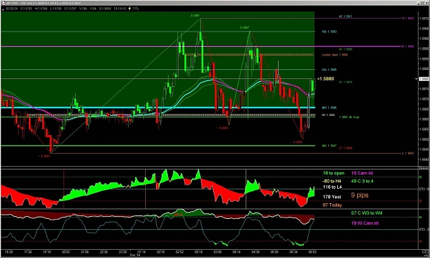Click the '19 W Cam int' readout

click(x=365, y=223)
